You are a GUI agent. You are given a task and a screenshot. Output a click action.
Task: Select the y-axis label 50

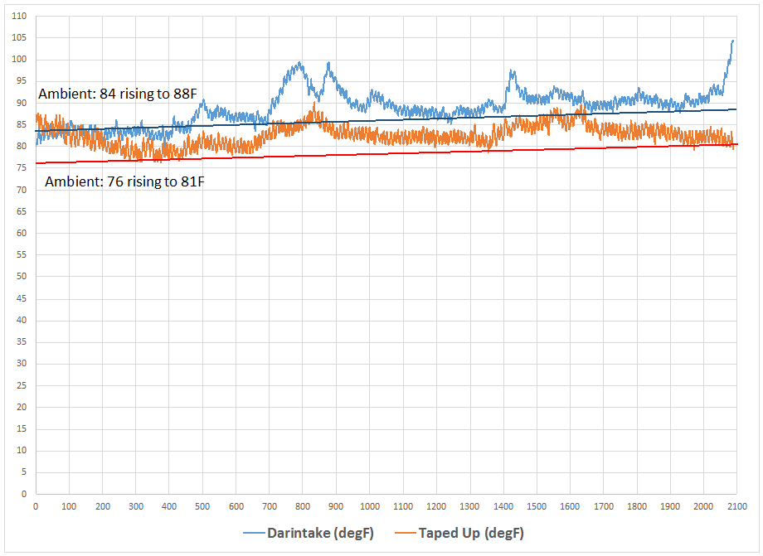click(x=20, y=277)
